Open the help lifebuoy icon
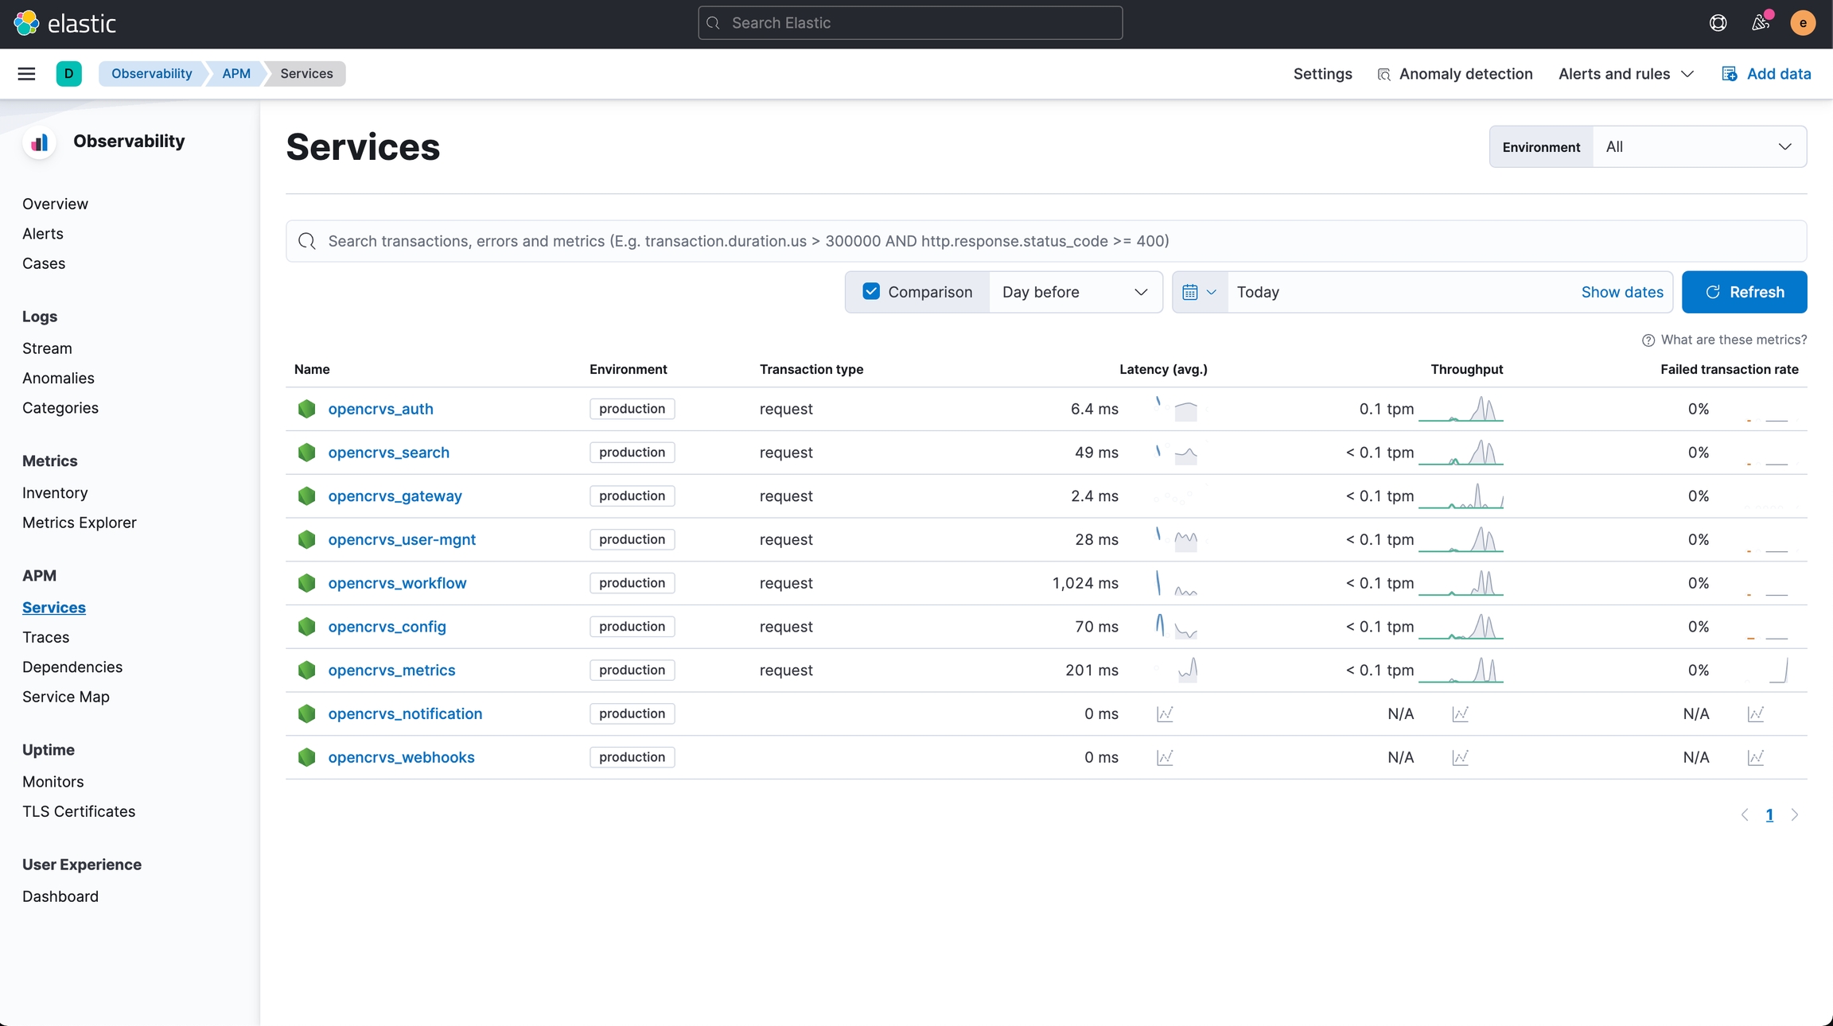Viewport: 1833px width, 1026px height. coord(1718,23)
